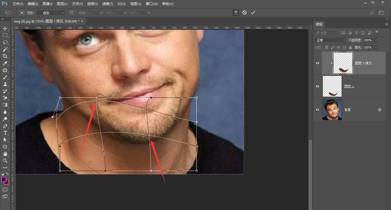Toggle visibility of 图层 1 layer

point(317,87)
